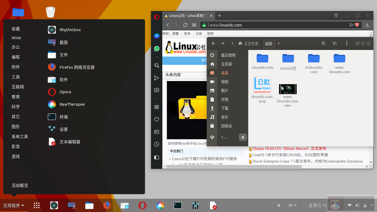Launch the terminal from the taskbar
This screenshot has height=212, width=377.
click(x=177, y=205)
